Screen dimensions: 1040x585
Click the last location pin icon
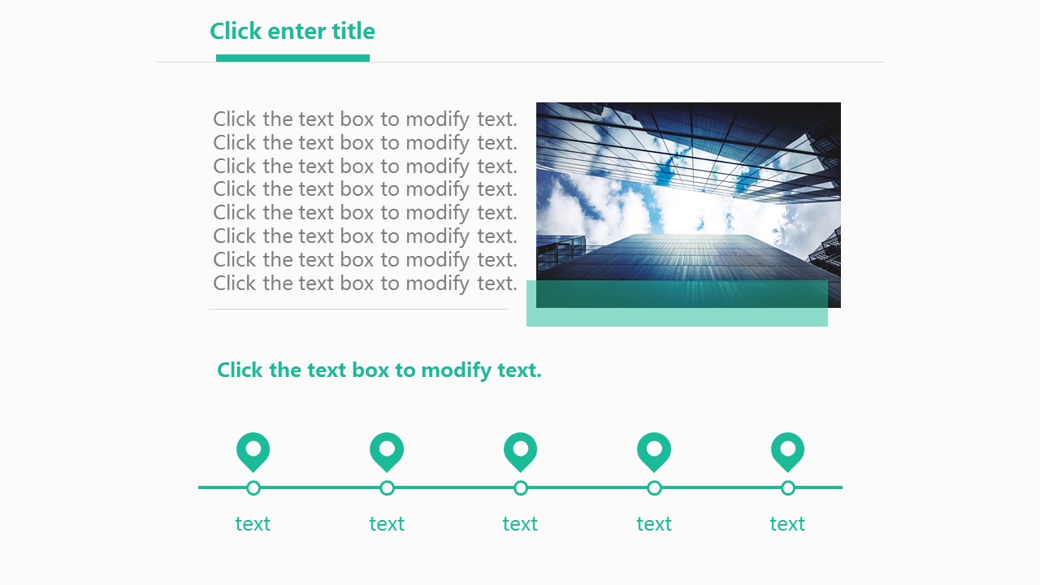pyautogui.click(x=787, y=451)
